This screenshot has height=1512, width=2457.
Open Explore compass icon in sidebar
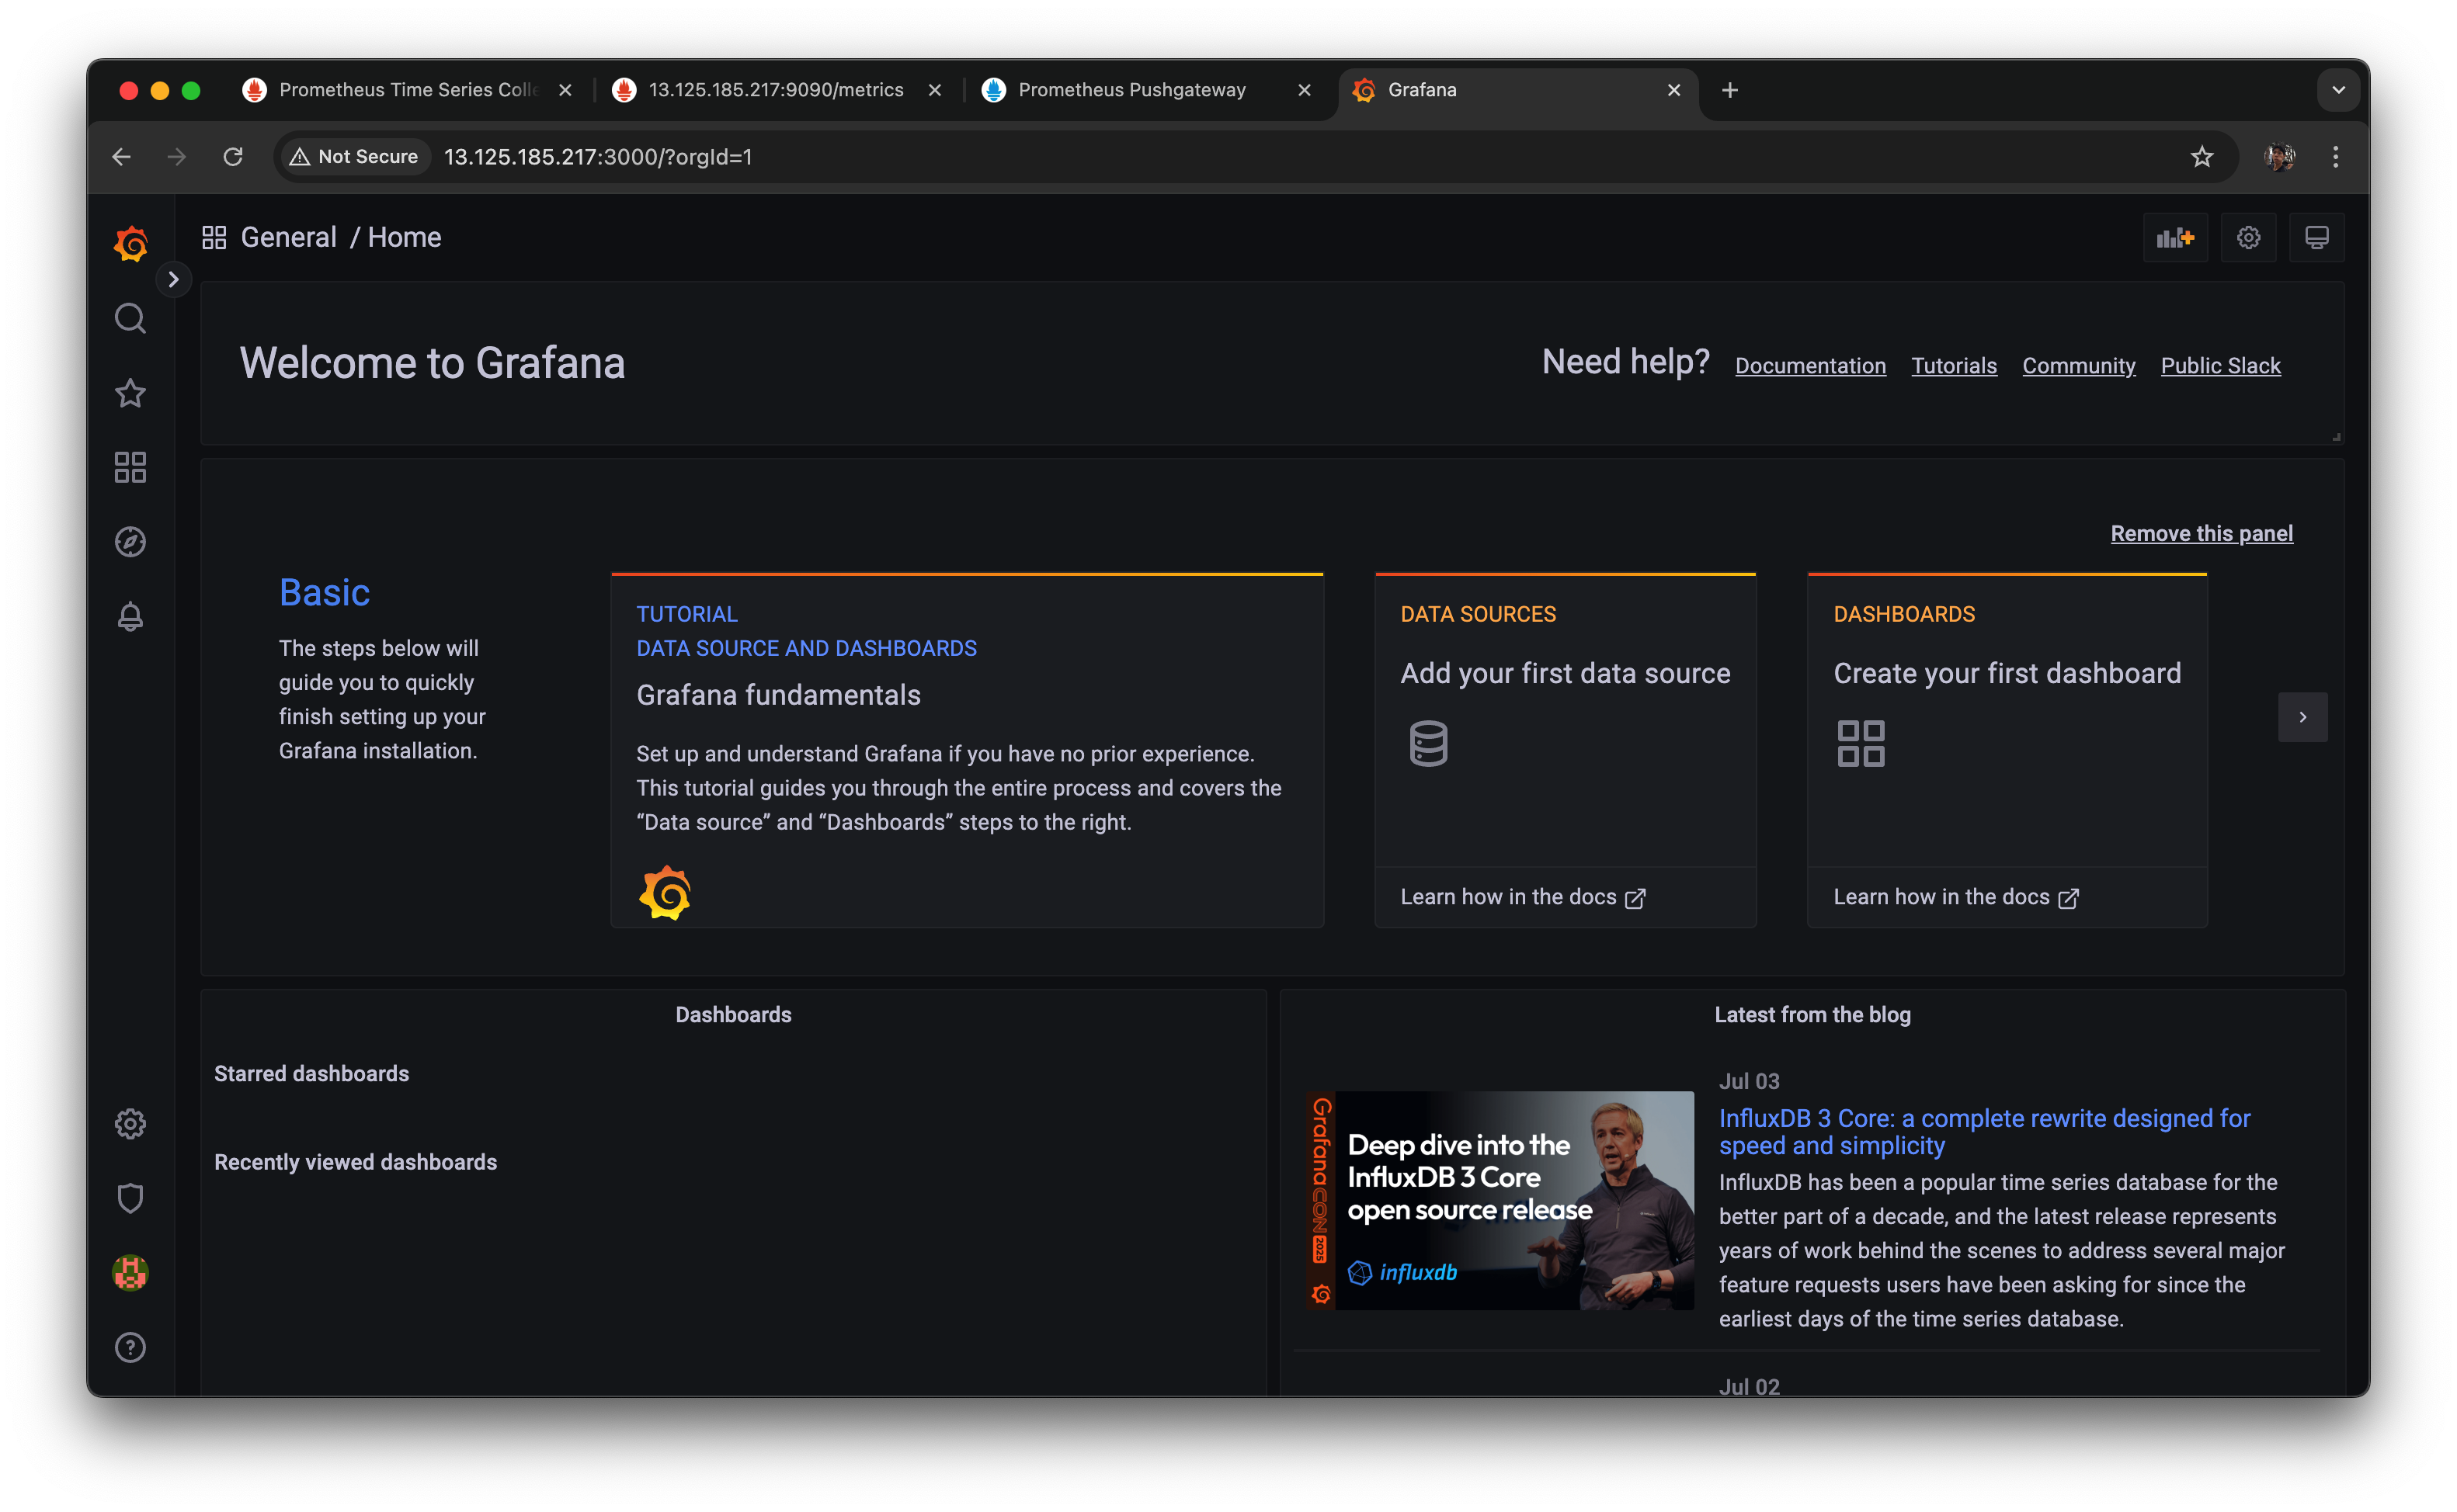click(130, 542)
